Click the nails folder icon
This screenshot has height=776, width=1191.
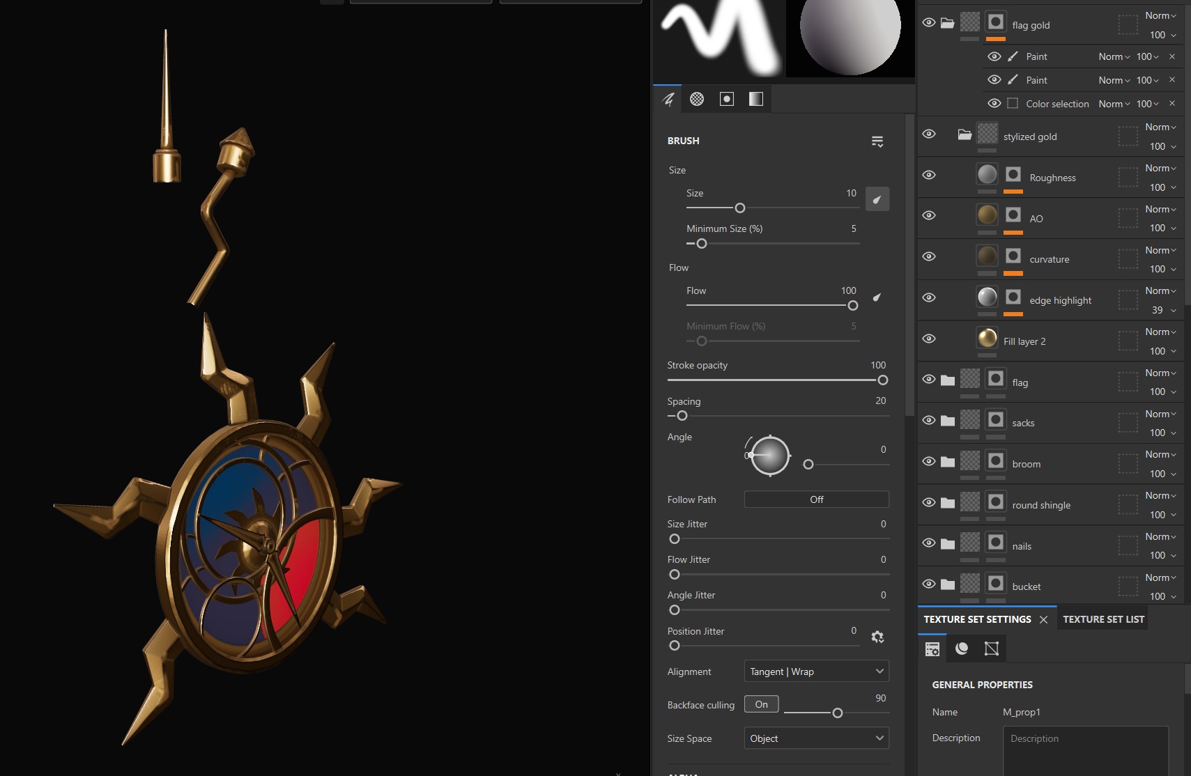click(x=948, y=544)
